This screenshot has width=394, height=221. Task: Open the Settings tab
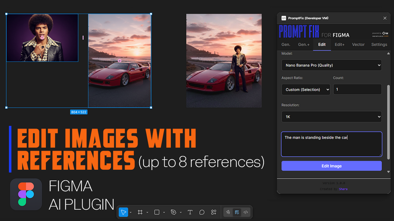379,45
